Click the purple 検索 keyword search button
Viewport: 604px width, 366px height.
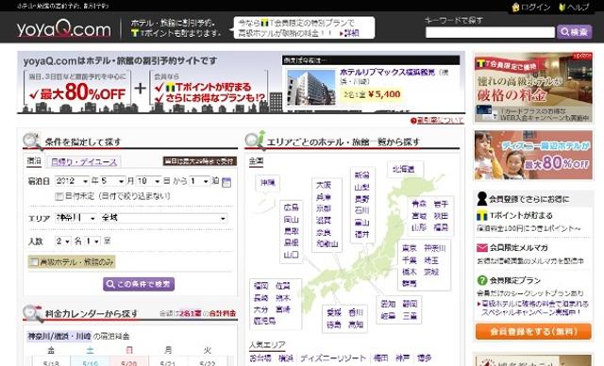(575, 32)
